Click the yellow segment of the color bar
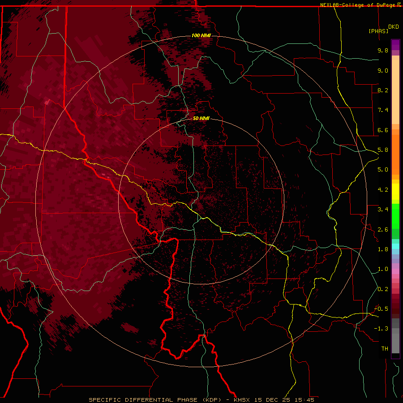Screen dimensions: 403x403 pos(395,192)
